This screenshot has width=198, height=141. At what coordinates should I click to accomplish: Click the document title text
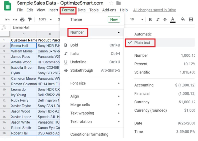click(60, 3)
